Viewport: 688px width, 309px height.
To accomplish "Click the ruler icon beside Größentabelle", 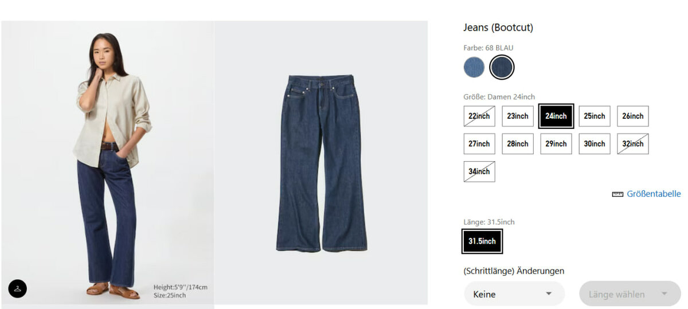I will (617, 194).
